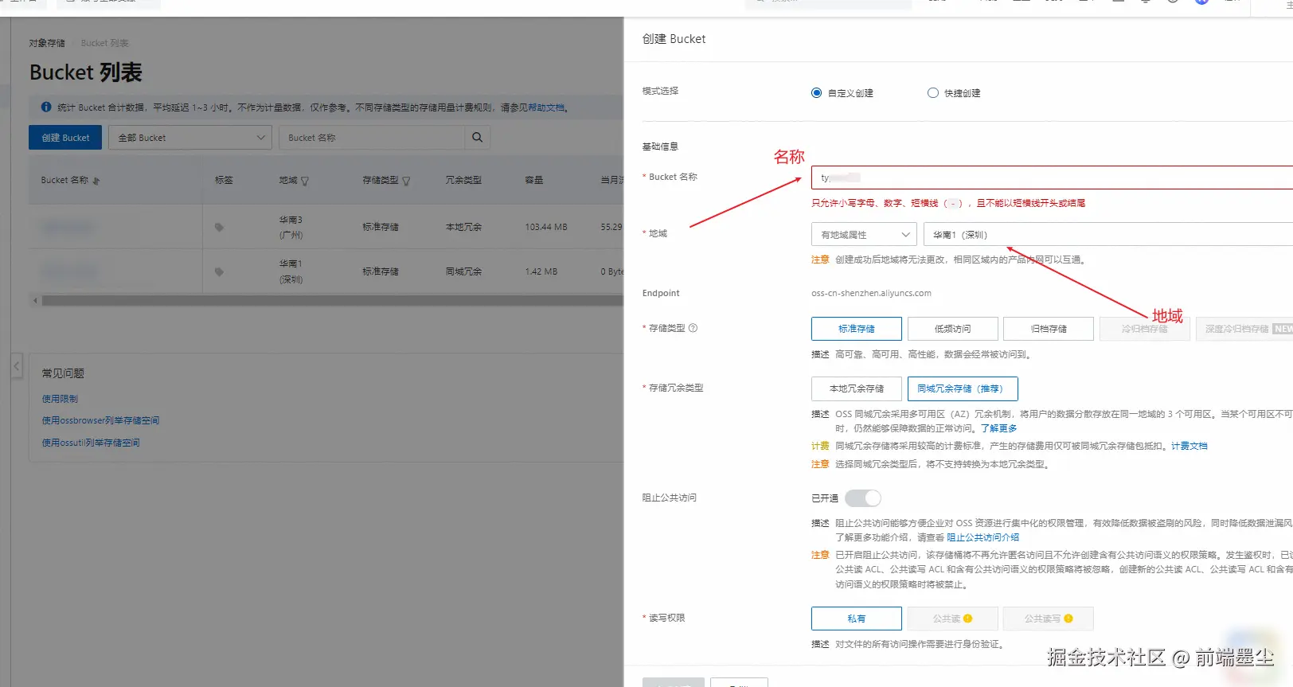
Task: Click the oss-cn-shenzhen.aliyuncs.com endpoint text
Action: pyautogui.click(x=871, y=293)
